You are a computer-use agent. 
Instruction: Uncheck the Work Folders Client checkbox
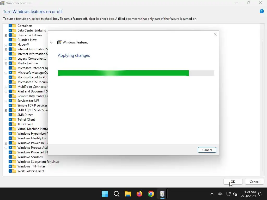pos(10,171)
